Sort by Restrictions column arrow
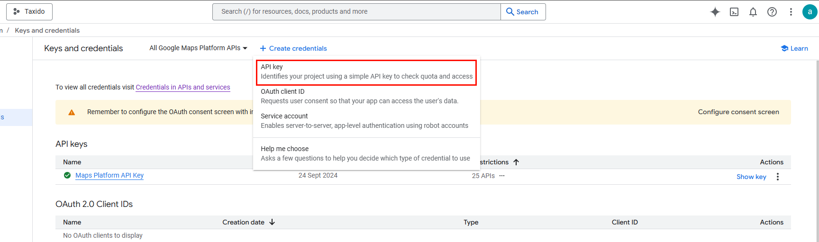 coord(516,162)
